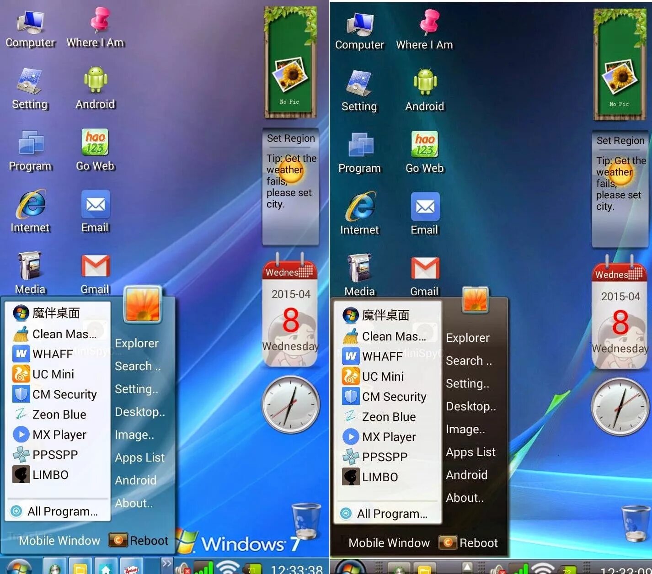Open No Pic photo frame on left desktop
This screenshot has height=574, width=652.
(290, 63)
